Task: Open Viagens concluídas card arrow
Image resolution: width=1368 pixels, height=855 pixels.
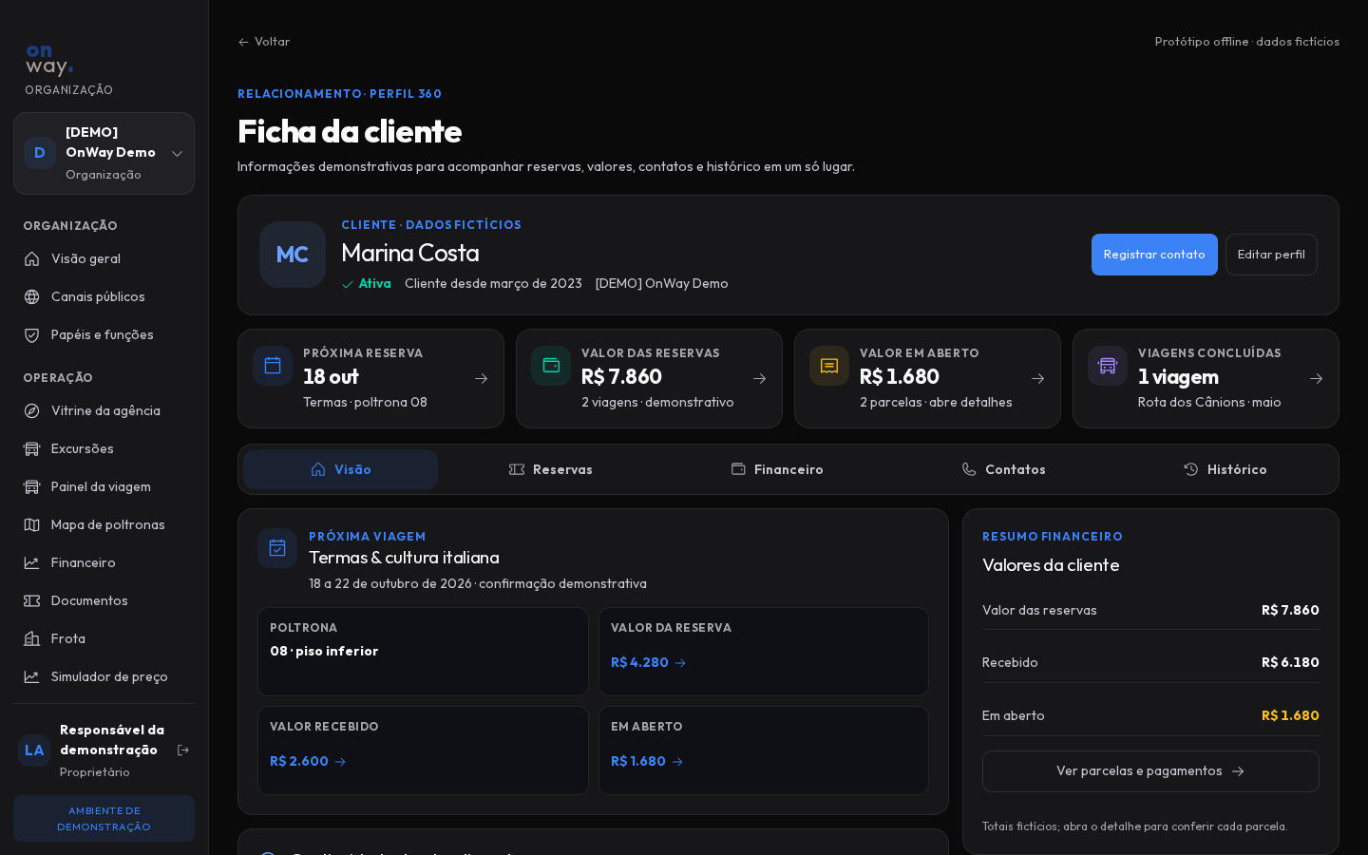Action: 1316,378
